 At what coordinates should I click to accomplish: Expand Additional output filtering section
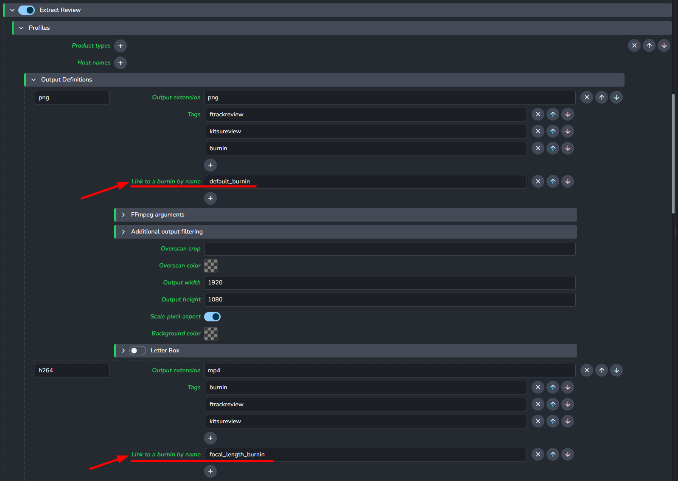coord(123,232)
